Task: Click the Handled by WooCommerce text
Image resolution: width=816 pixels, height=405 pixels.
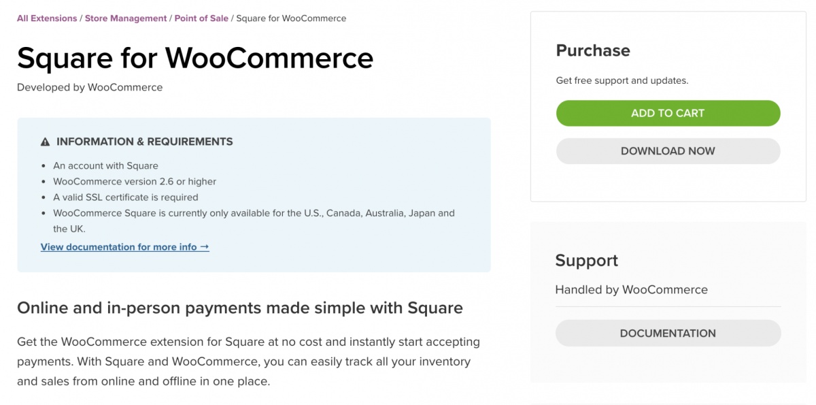Action: point(631,290)
